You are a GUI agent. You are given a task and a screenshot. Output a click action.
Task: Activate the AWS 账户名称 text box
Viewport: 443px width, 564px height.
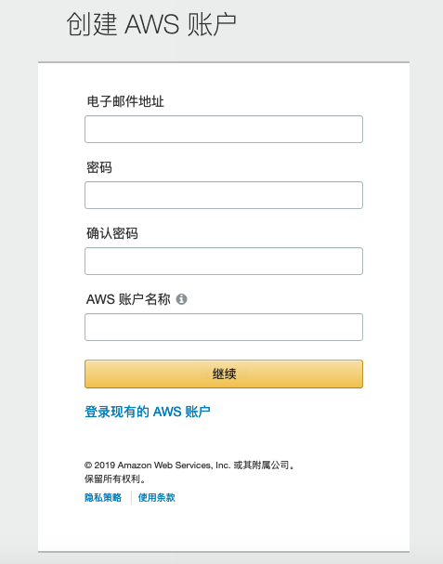[224, 327]
